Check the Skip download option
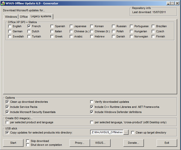 (x=28, y=141)
